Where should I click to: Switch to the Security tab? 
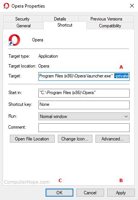pos(22,19)
